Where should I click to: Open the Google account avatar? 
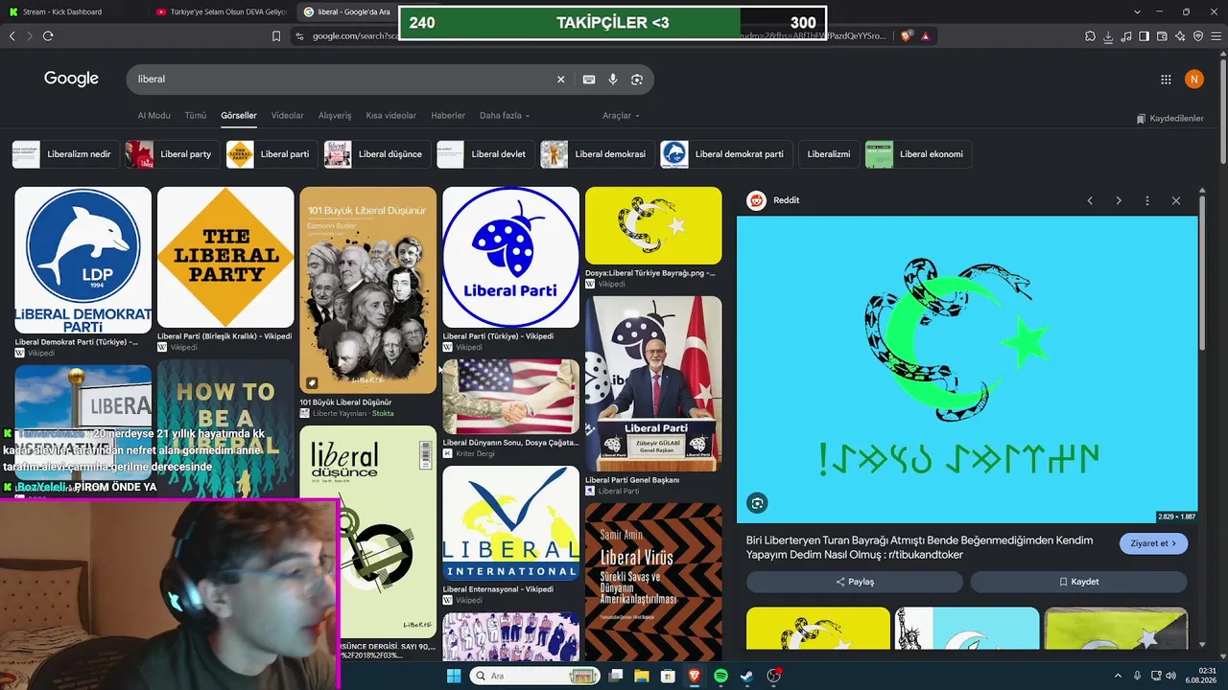coord(1193,80)
